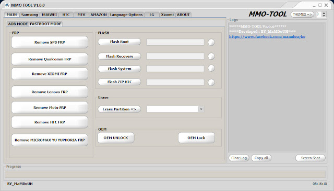Expand the erase partition dropdown arrow

(x=201, y=109)
